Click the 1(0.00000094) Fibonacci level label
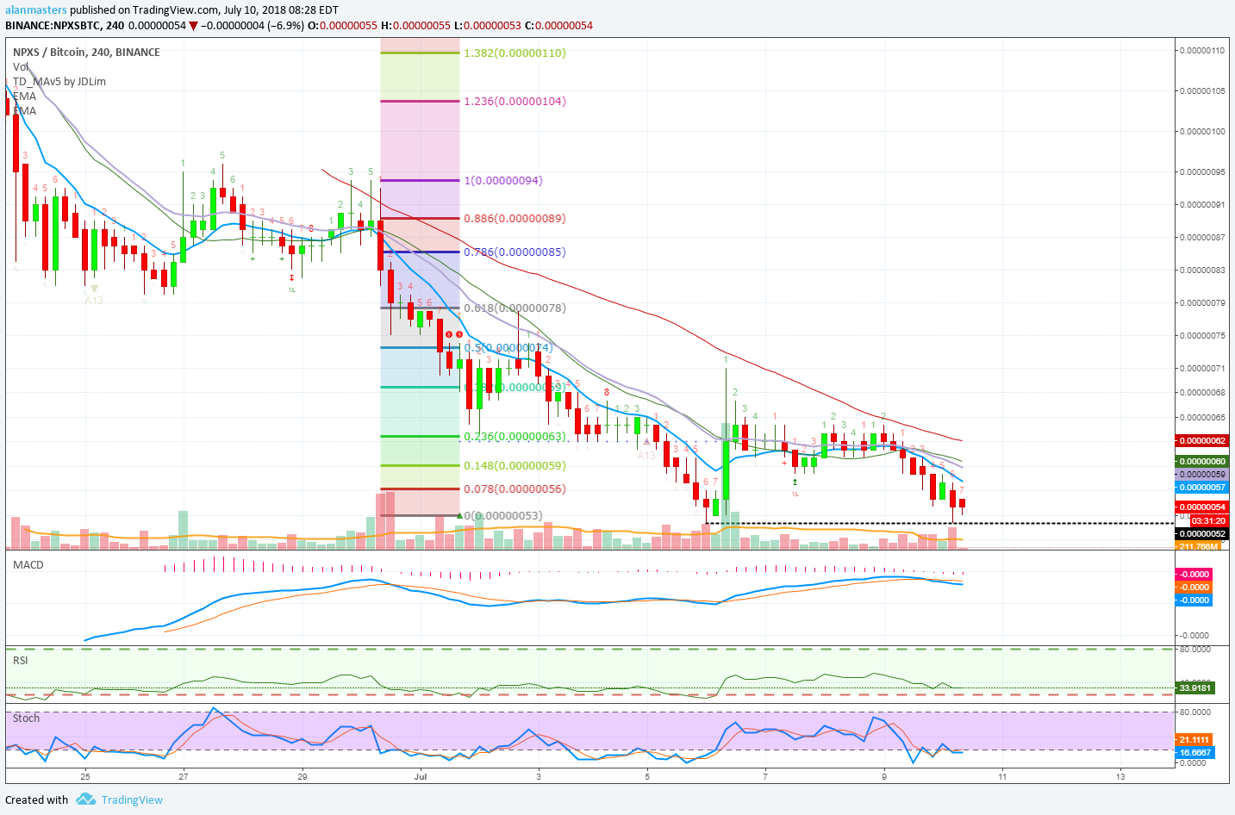This screenshot has height=815, width=1235. pos(503,180)
